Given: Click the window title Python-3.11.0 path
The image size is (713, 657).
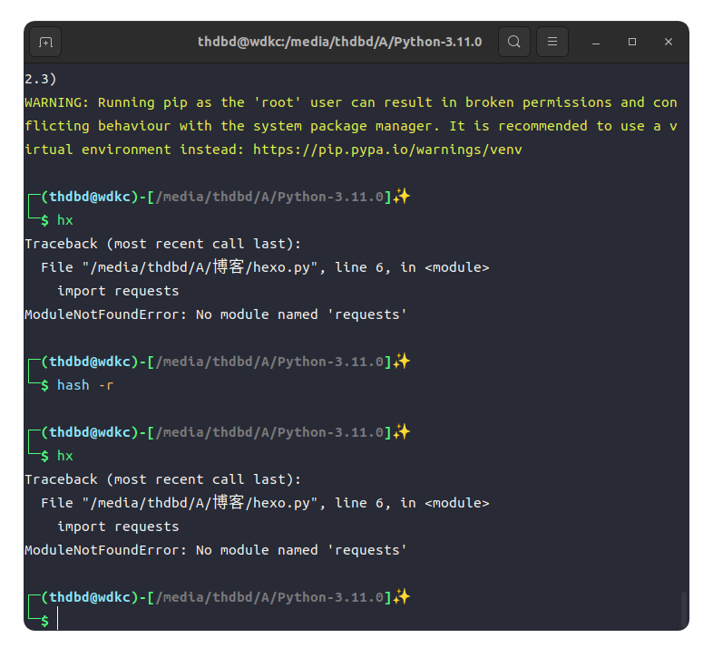Looking at the screenshot, I should (x=339, y=42).
